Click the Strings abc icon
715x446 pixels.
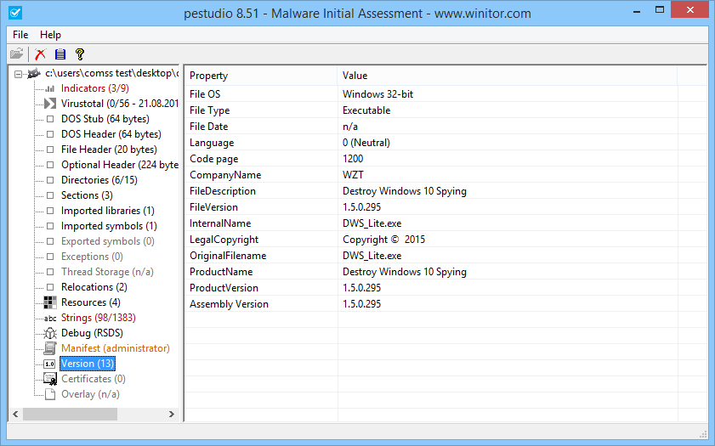[50, 318]
